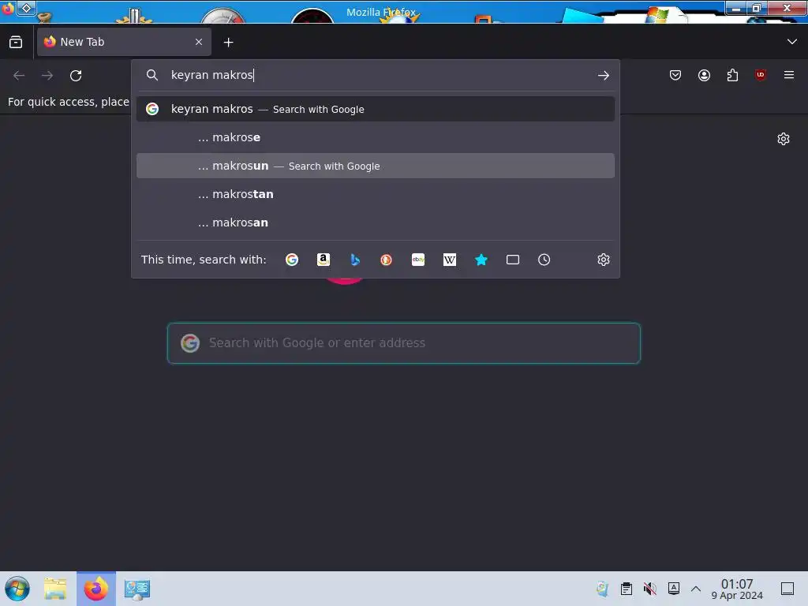Image resolution: width=808 pixels, height=606 pixels.
Task: Open the Extensions puzzle icon
Action: coord(732,75)
